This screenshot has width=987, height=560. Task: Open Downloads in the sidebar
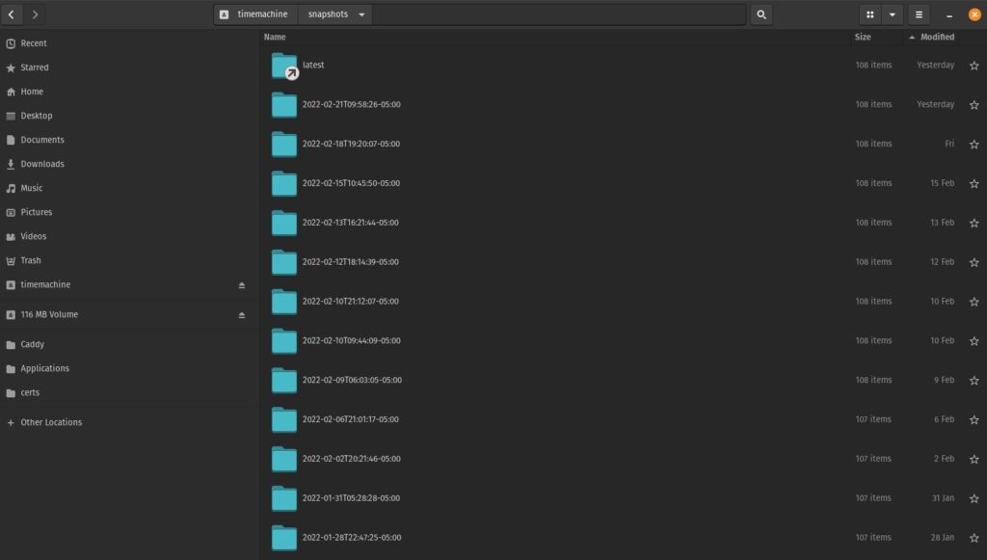pyautogui.click(x=42, y=164)
